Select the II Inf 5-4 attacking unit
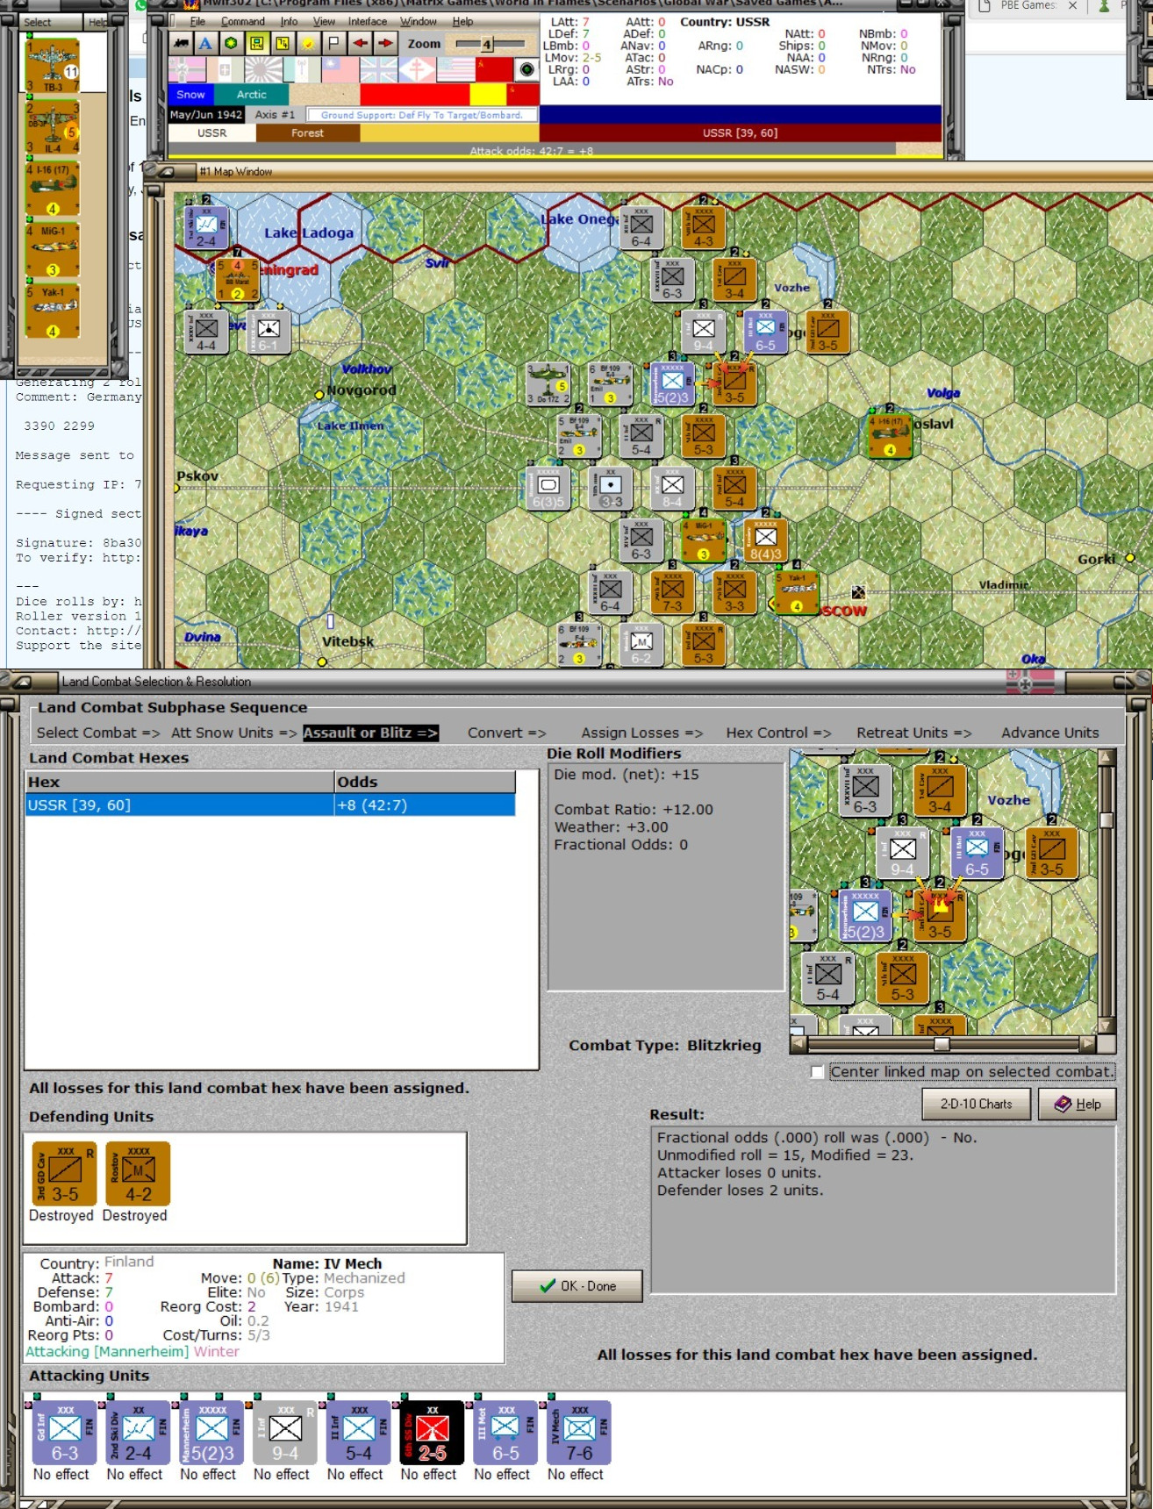This screenshot has height=1509, width=1153. 358,1433
